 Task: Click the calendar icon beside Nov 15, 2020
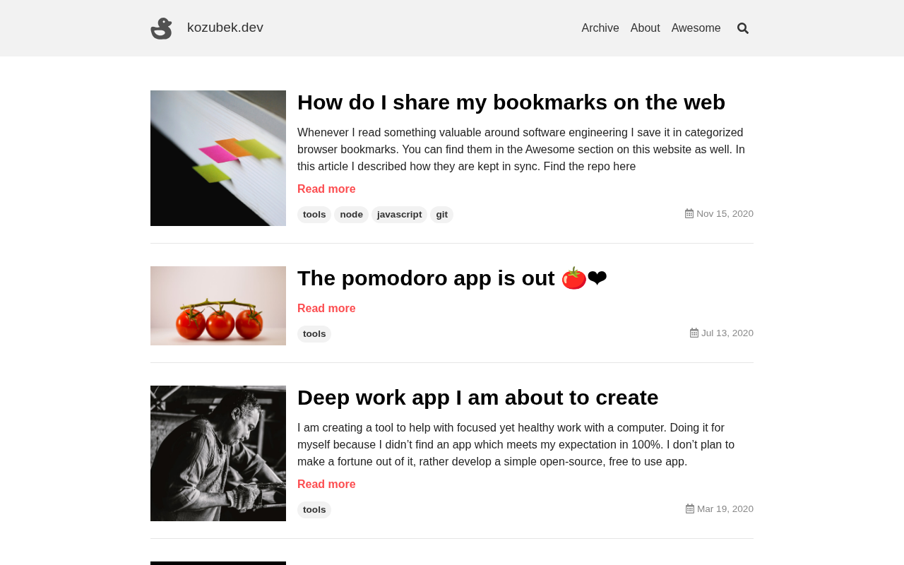[x=689, y=213]
